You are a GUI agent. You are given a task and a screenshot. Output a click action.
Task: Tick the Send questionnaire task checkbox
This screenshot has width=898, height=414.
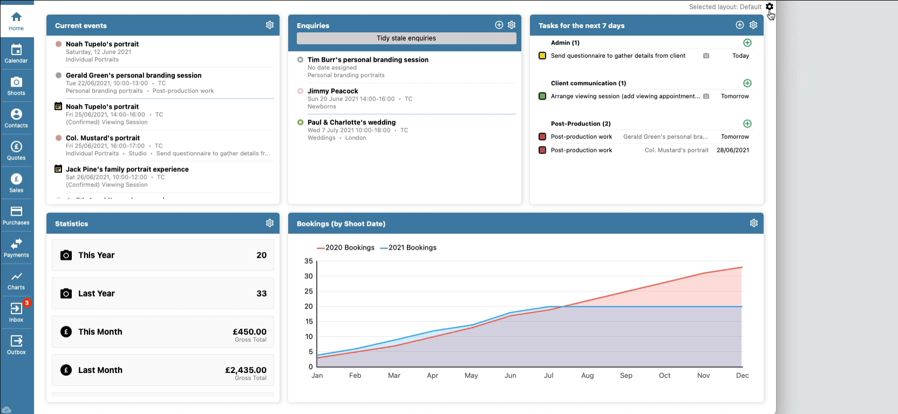coord(542,56)
